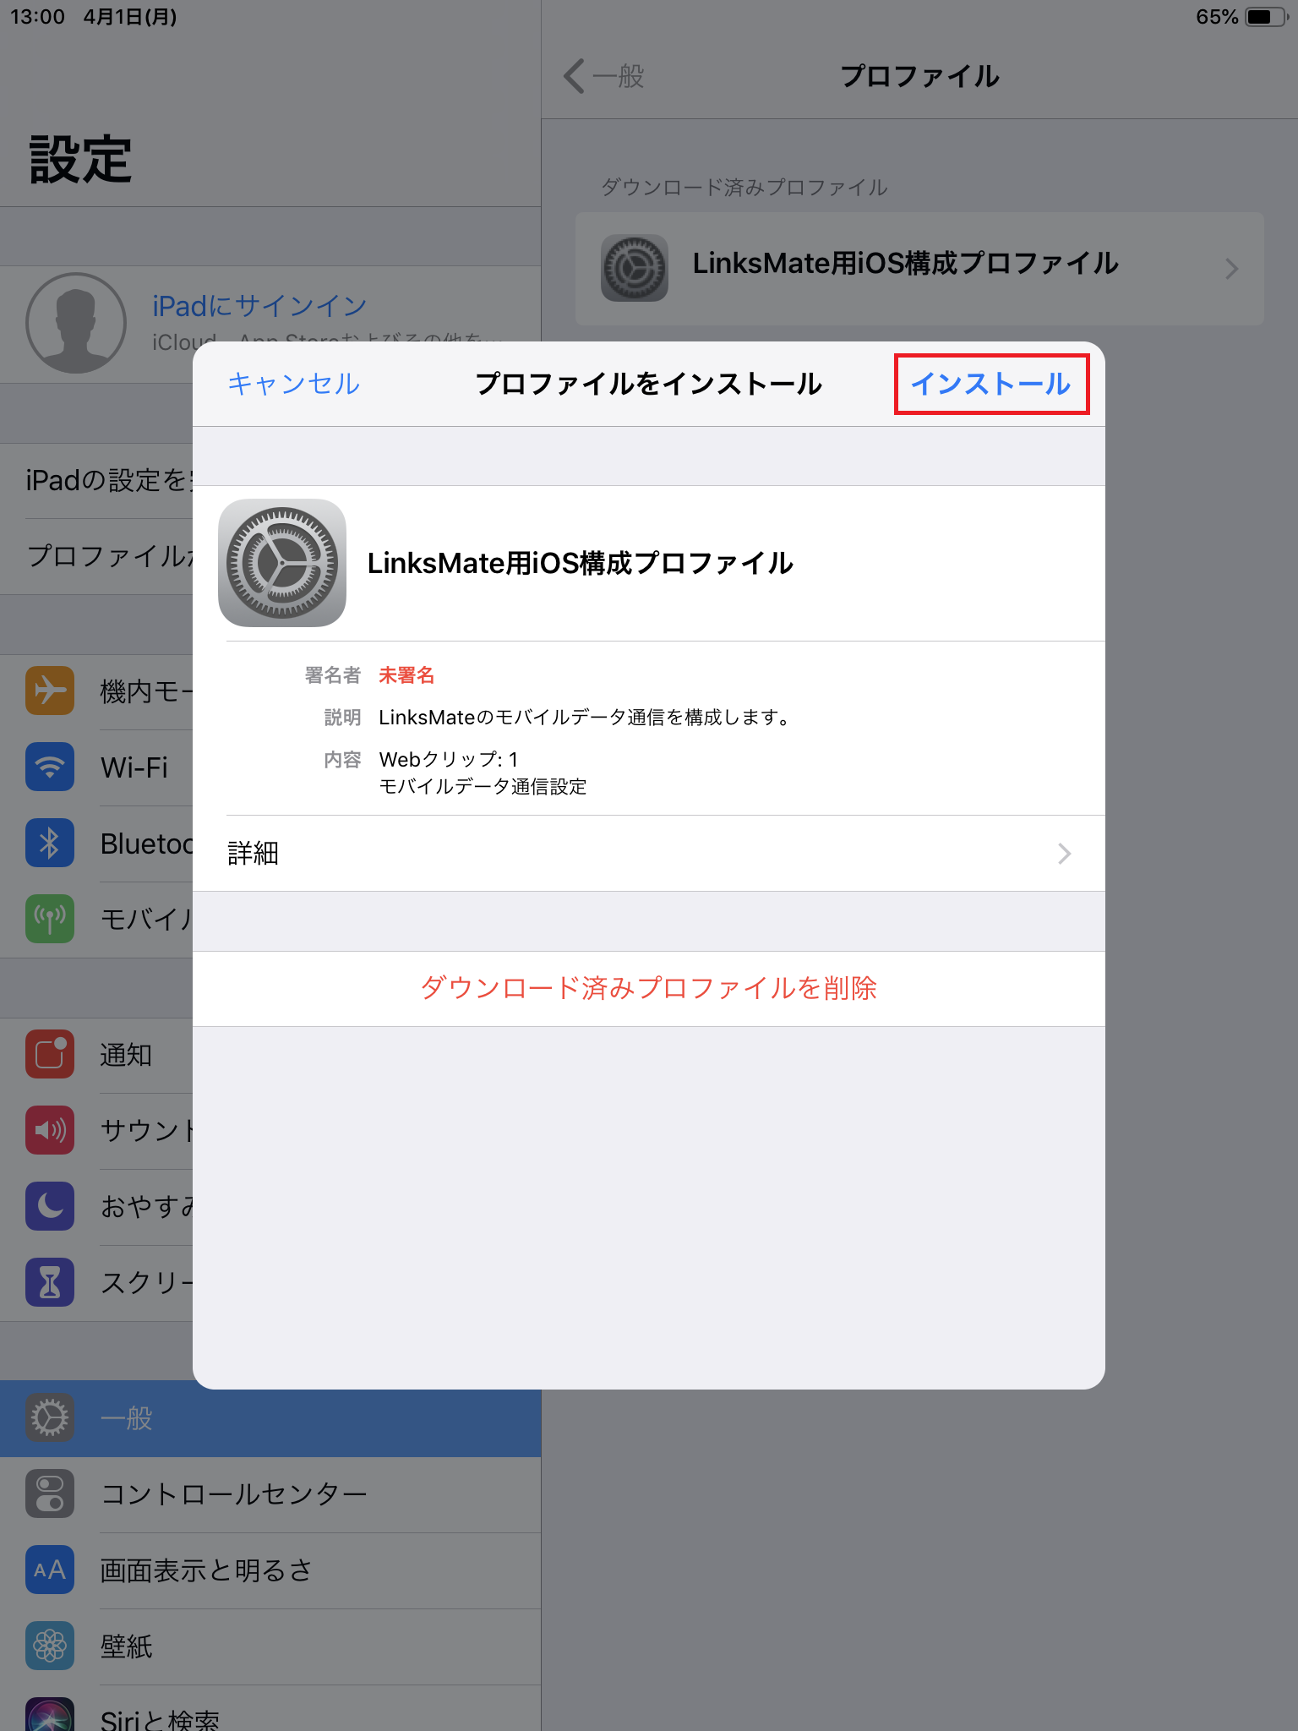
Task: Select the 一般 gear icon in the sidebar
Action: tap(50, 1417)
